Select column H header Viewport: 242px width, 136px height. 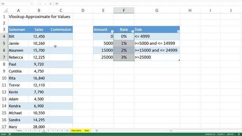190,11
